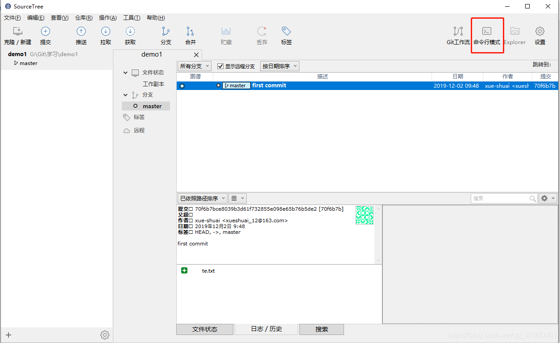Click the commit details scroll-up arrow

click(379, 208)
